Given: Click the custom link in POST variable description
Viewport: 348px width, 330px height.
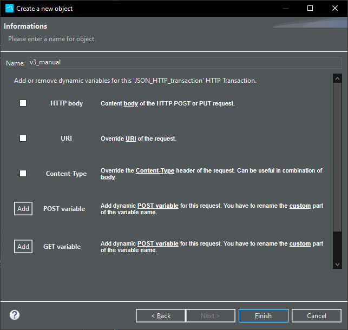Looking at the screenshot, I should (300, 206).
